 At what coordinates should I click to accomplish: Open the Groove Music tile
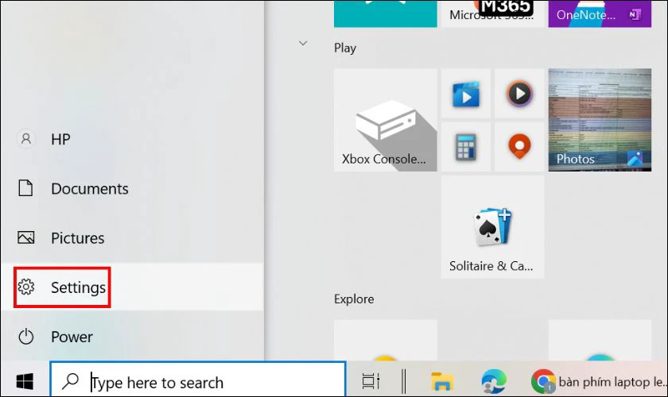(x=519, y=93)
